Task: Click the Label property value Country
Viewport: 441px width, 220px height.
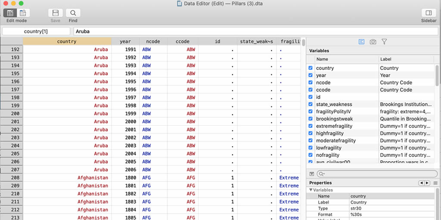Action: click(359, 202)
